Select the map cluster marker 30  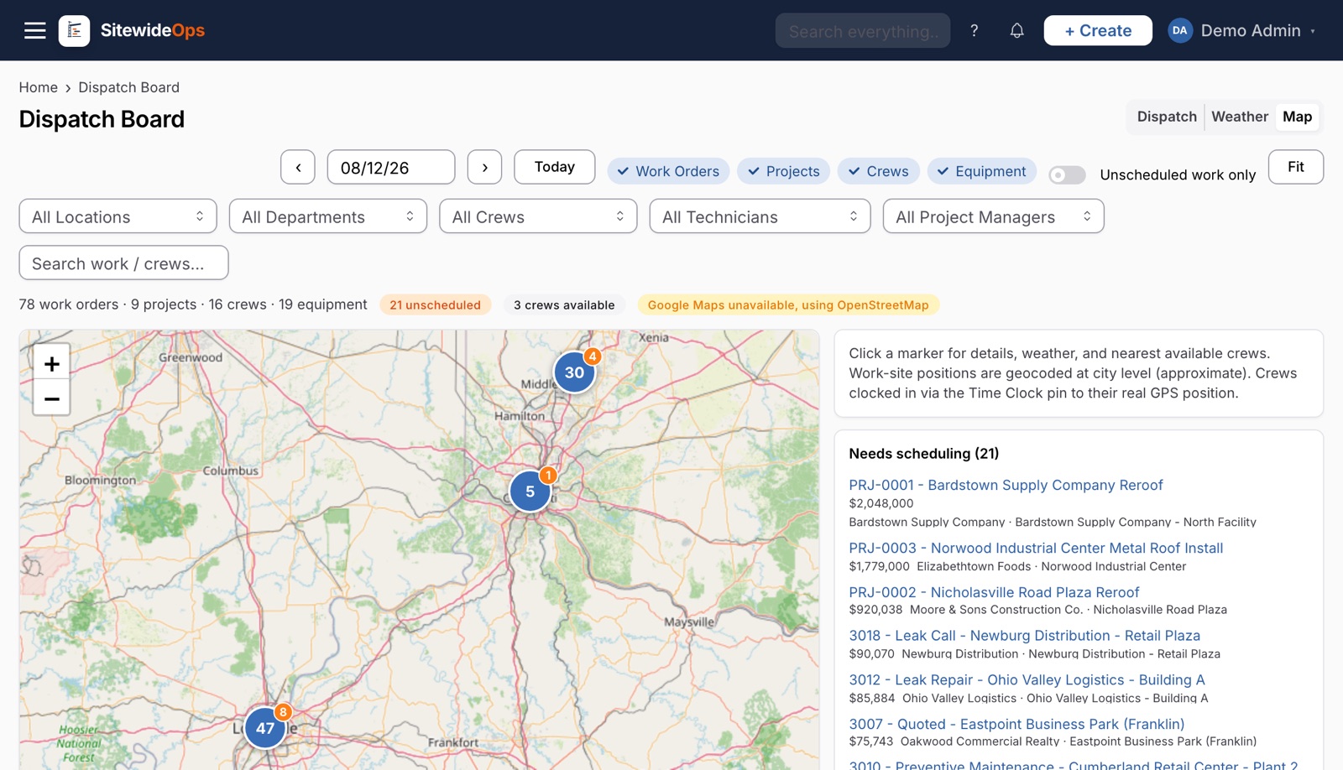click(574, 372)
